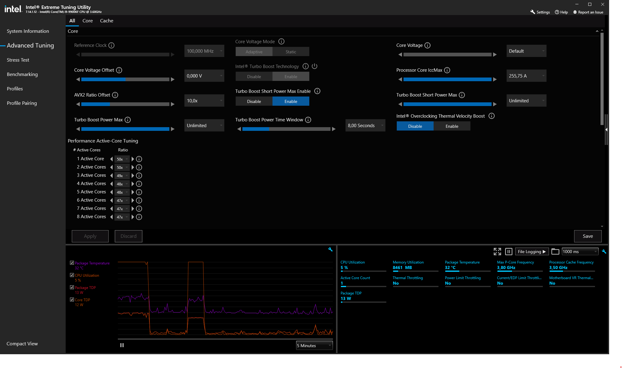
Task: Report an Issue link
Action: (588, 12)
